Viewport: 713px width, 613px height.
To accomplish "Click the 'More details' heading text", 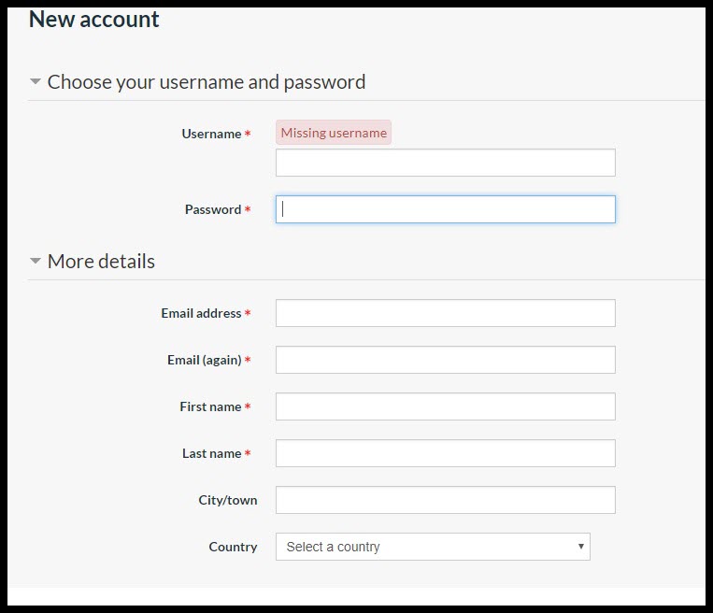I will pos(101,262).
